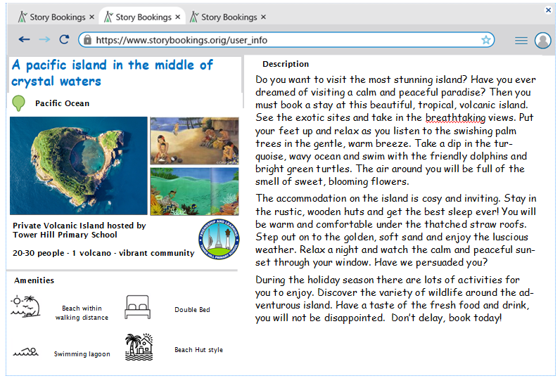Image resolution: width=560 pixels, height=383 pixels.
Task: Click the underlined word 'breathtaking'
Action: [x=455, y=117]
